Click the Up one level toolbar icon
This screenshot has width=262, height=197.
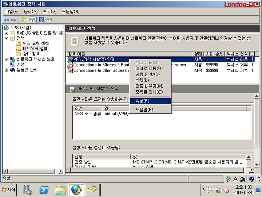pos(24,20)
